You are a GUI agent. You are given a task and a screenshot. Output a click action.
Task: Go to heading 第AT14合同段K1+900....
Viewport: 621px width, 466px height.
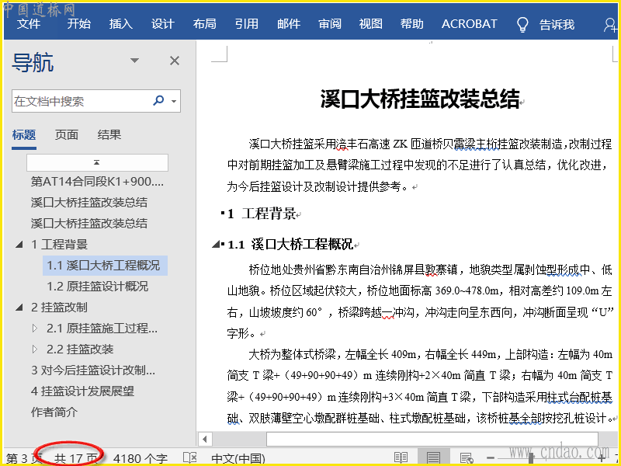(97, 182)
